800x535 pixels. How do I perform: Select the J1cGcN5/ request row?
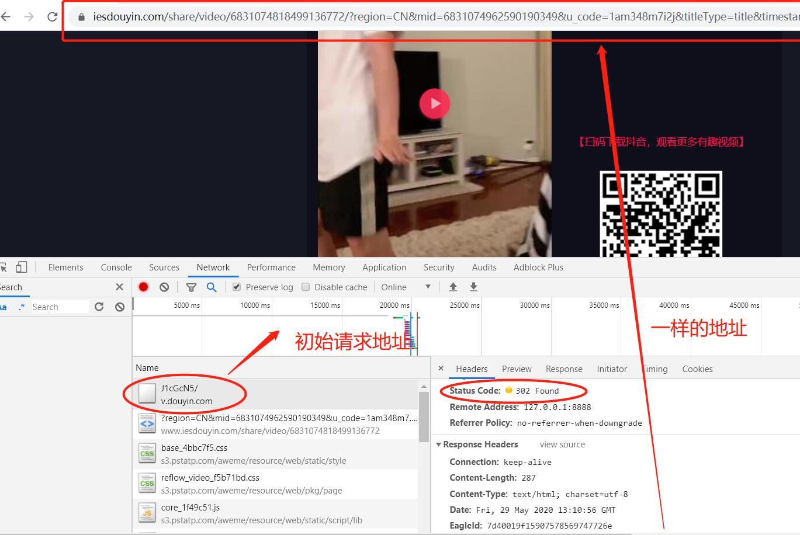pyautogui.click(x=275, y=394)
